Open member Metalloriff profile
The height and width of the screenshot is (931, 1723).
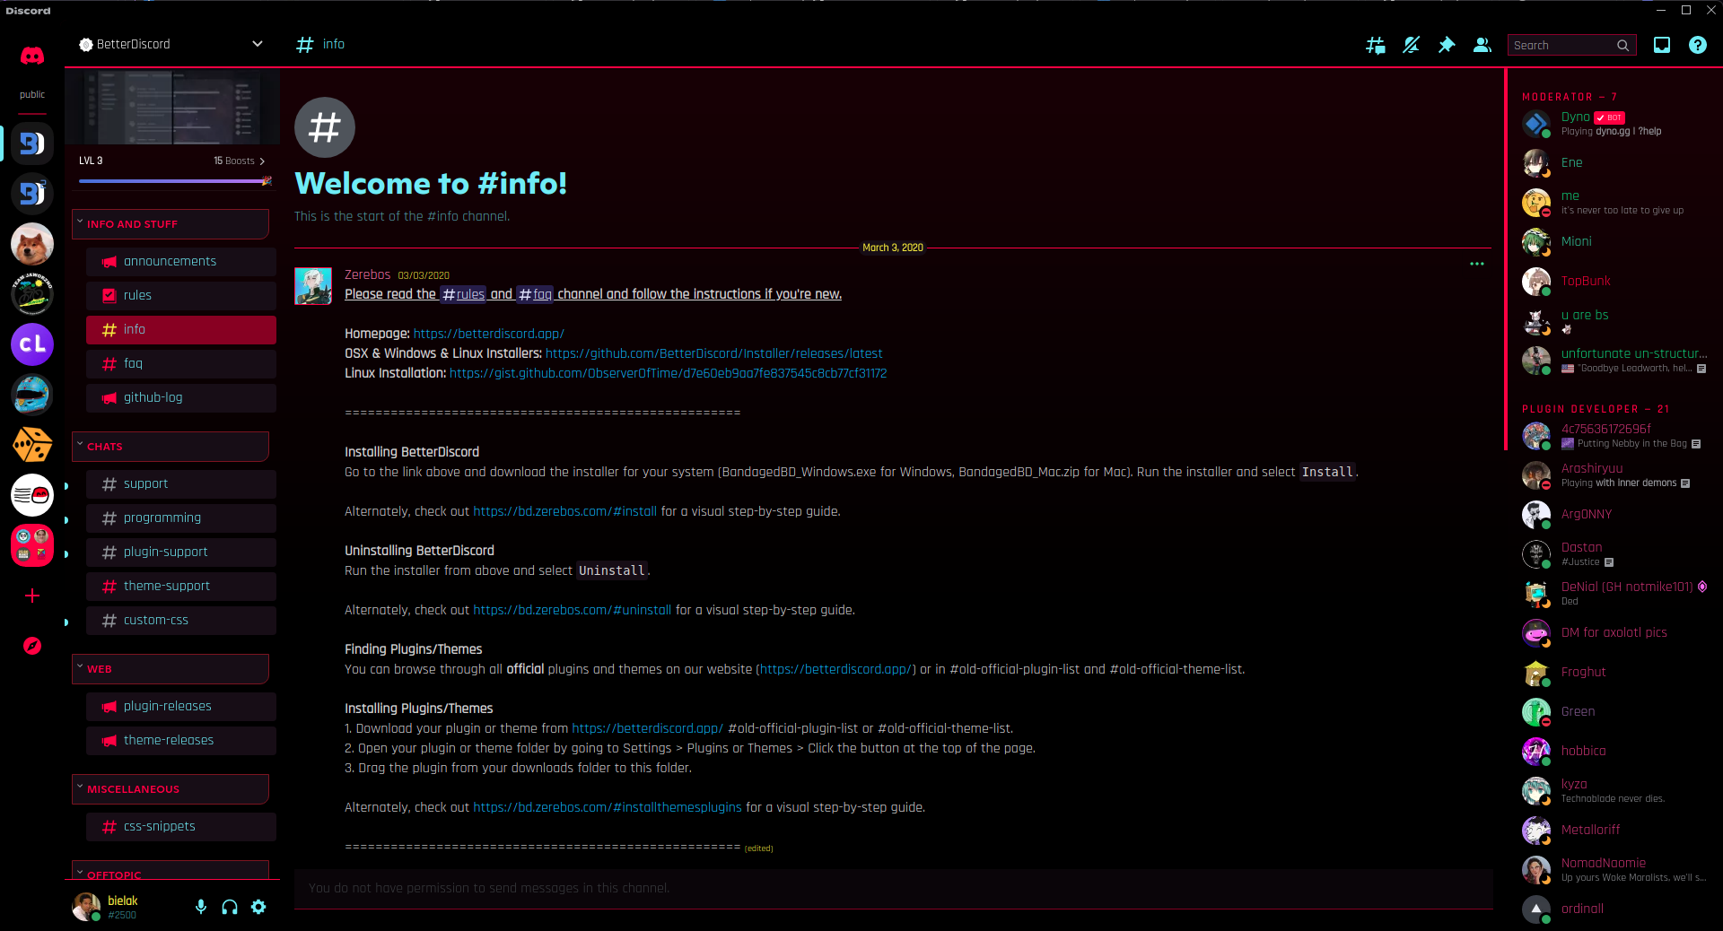click(x=1615, y=831)
